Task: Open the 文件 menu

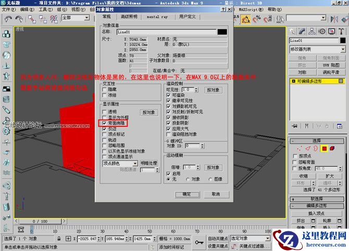Action: pos(9,9)
